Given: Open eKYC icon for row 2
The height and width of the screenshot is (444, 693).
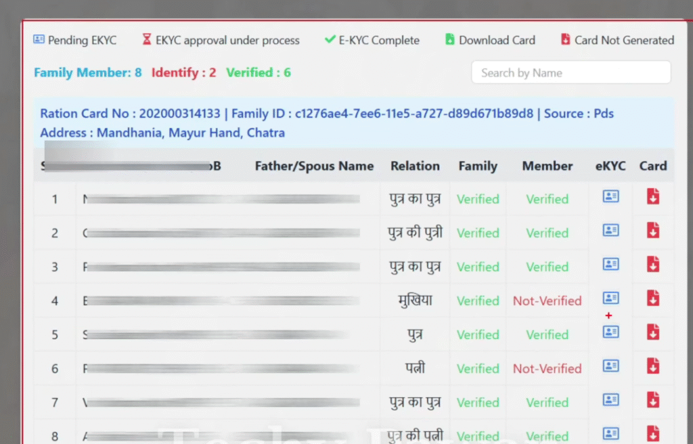Looking at the screenshot, I should click(x=610, y=231).
